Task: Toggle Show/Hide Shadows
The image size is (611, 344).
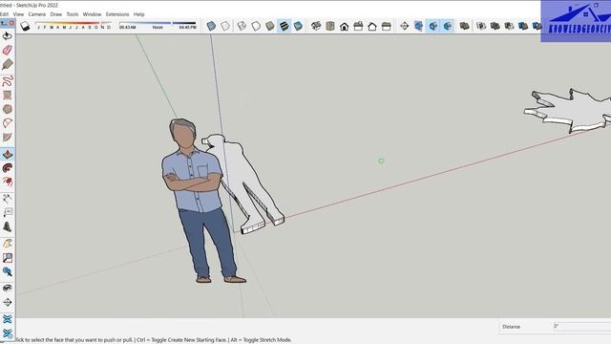Action: [x=26, y=26]
